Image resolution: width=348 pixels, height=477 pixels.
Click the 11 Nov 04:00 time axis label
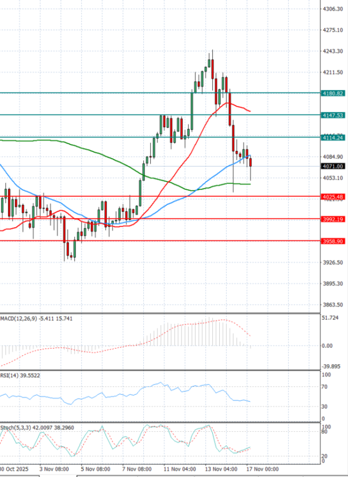[179, 468]
